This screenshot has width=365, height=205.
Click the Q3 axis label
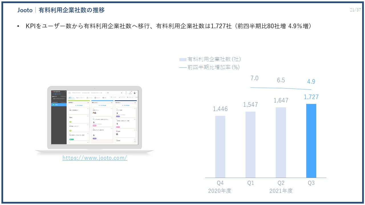[x=311, y=183]
